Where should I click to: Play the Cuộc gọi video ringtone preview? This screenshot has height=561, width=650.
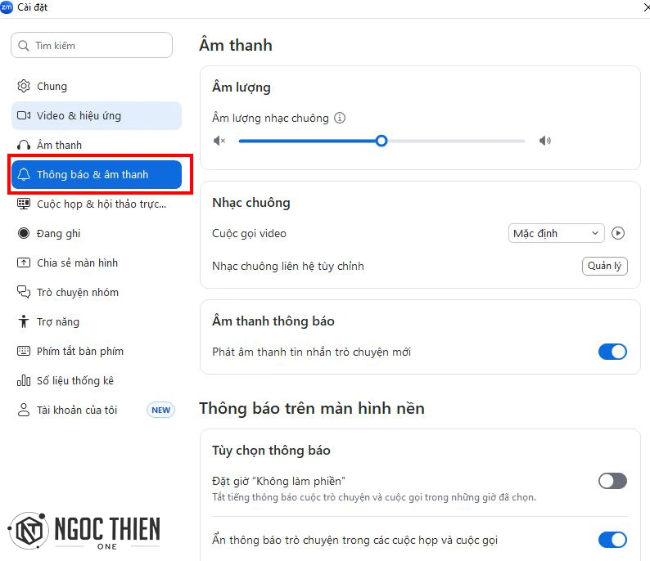618,233
